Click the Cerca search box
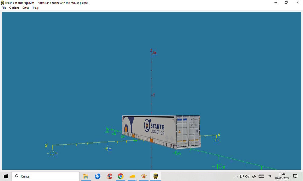The height and width of the screenshot is (181, 303). tap(45, 176)
